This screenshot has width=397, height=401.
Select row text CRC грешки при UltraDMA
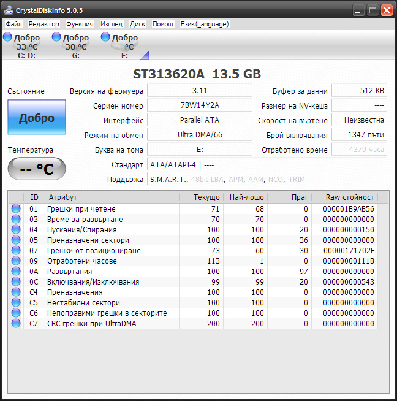point(92,324)
